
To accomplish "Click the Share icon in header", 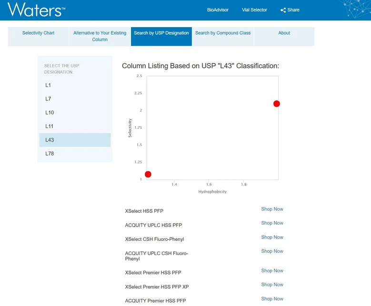I will click(x=283, y=10).
